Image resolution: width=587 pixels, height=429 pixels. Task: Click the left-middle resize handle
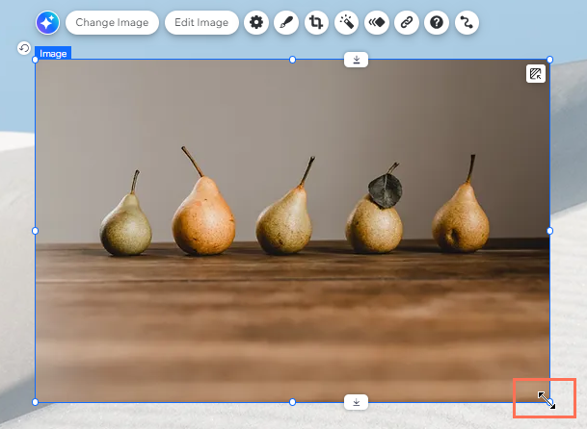tap(36, 231)
